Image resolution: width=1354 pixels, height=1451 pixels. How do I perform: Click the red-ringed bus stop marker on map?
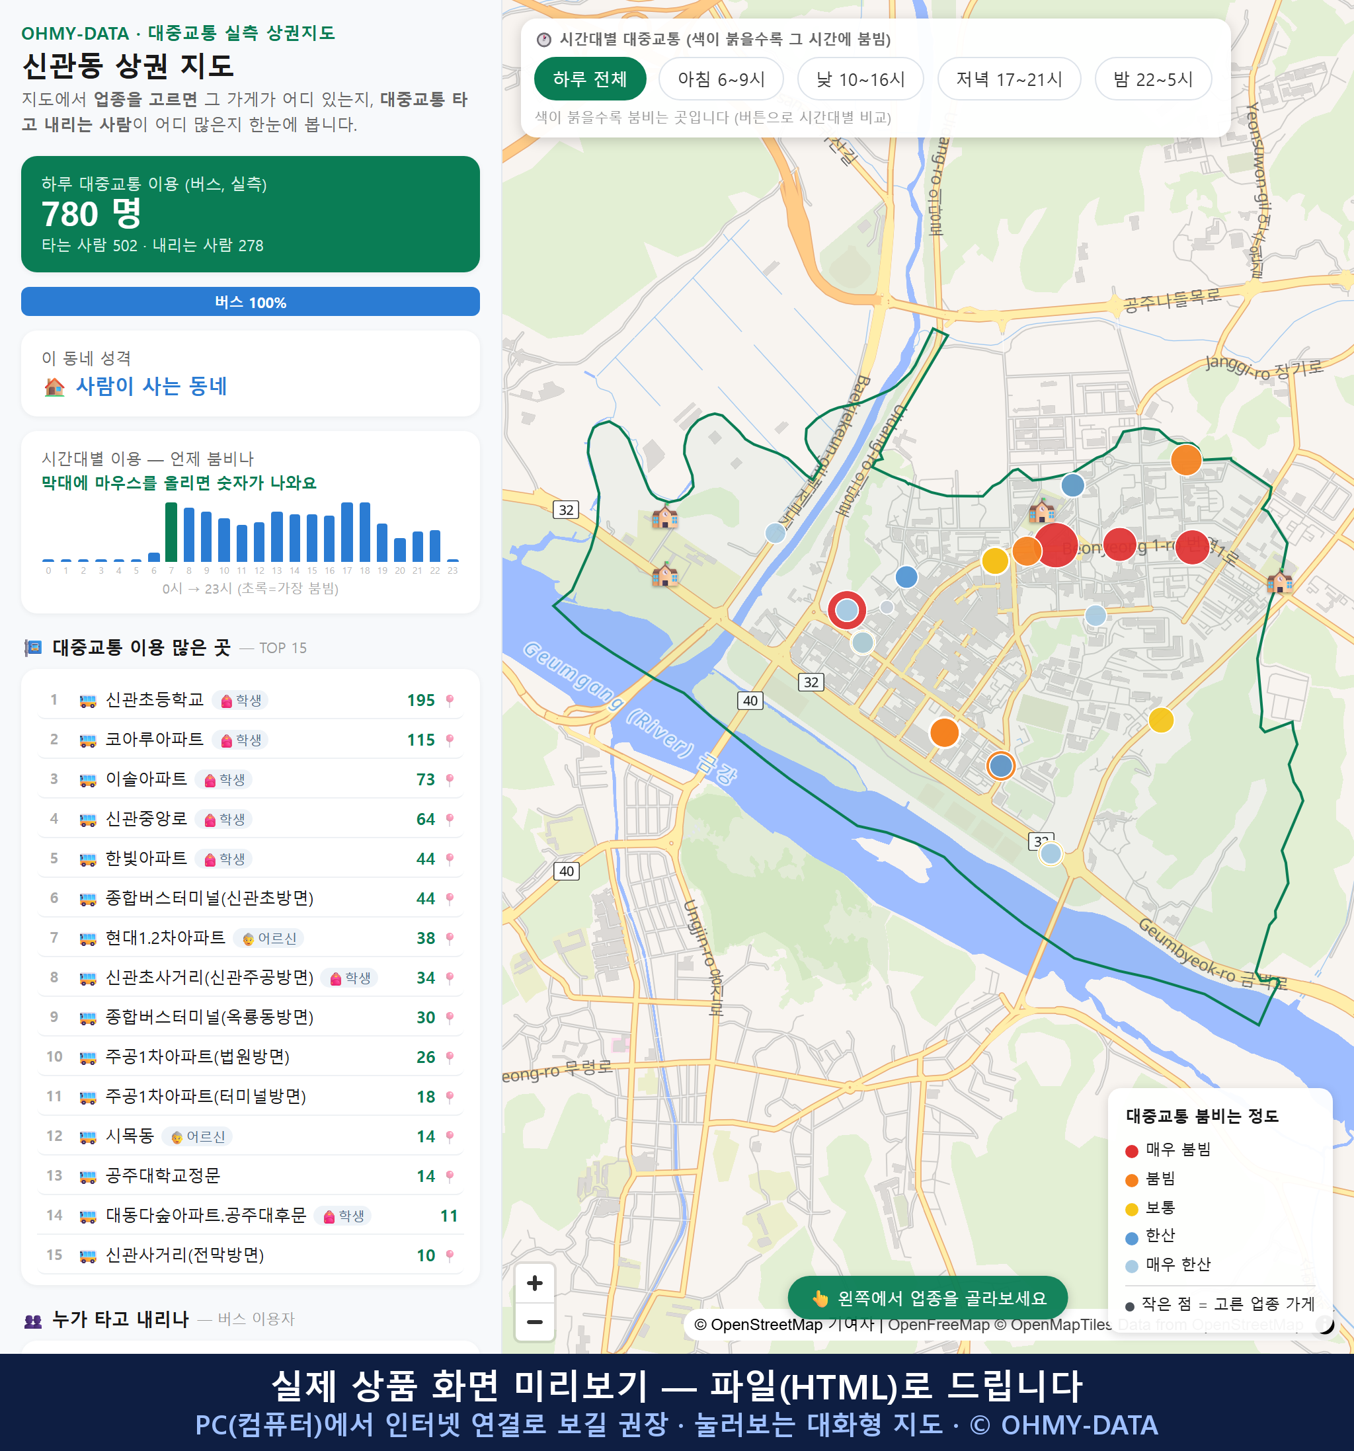(847, 609)
